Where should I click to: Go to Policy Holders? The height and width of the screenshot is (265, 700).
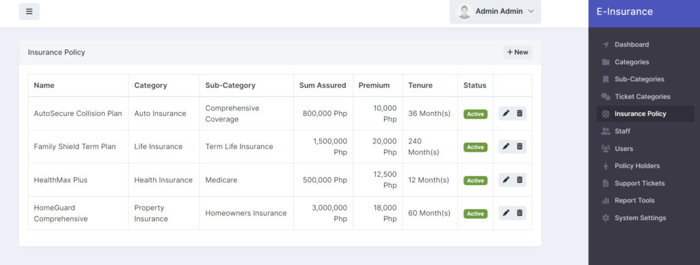point(645,166)
